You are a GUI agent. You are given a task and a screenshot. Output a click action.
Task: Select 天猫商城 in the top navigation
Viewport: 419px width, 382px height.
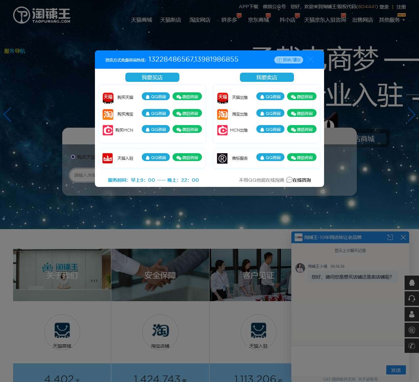tap(141, 20)
